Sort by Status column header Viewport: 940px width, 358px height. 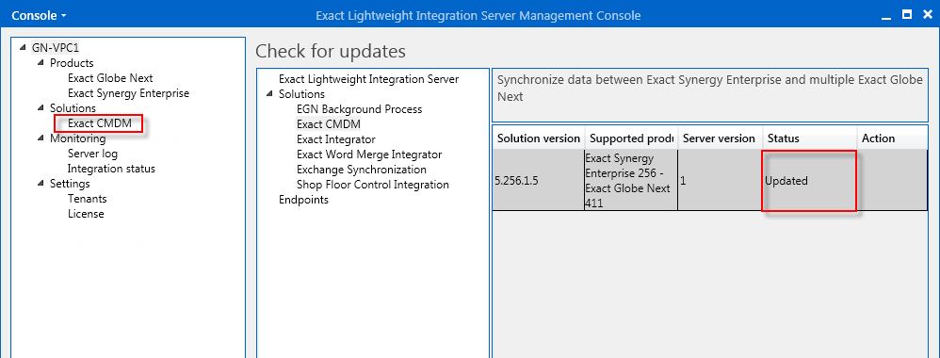click(x=809, y=138)
